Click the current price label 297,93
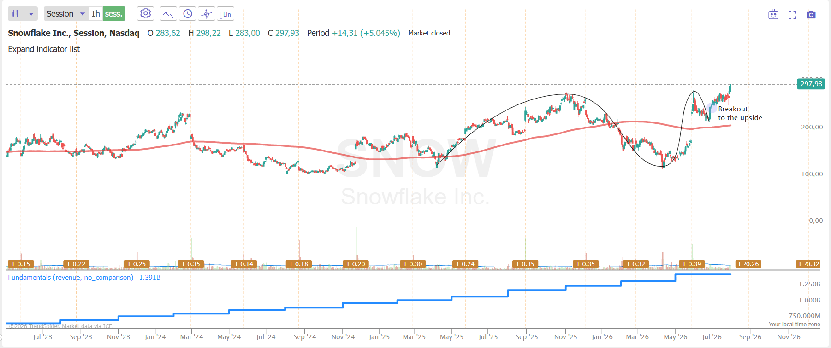This screenshot has height=348, width=831. click(x=811, y=84)
